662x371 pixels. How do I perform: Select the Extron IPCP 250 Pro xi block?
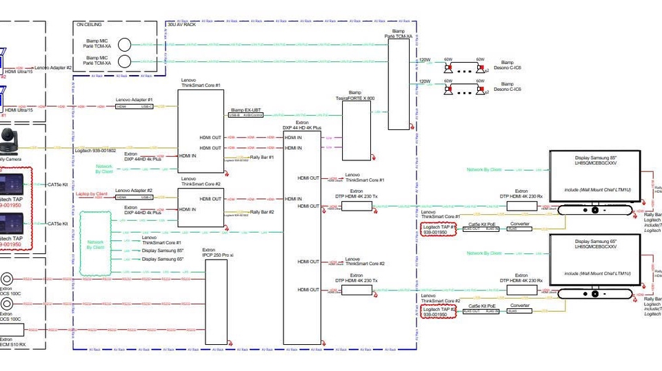click(216, 302)
